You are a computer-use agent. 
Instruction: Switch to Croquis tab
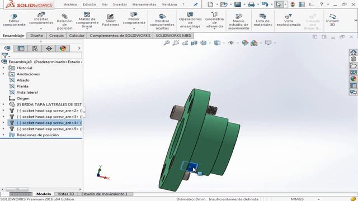[56, 36]
